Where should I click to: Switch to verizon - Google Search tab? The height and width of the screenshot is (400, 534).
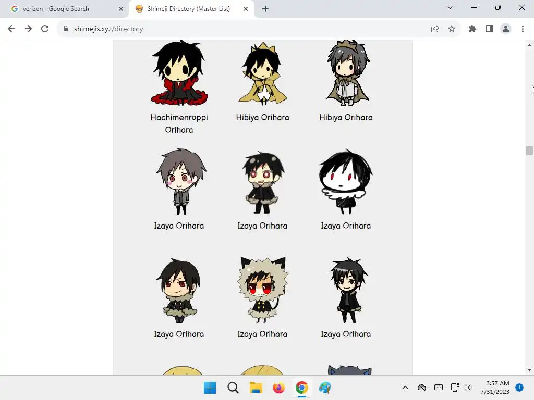pyautogui.click(x=64, y=9)
